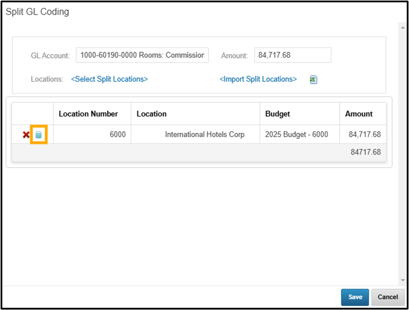Click the Amount field showing 84,717.68

tap(292, 56)
